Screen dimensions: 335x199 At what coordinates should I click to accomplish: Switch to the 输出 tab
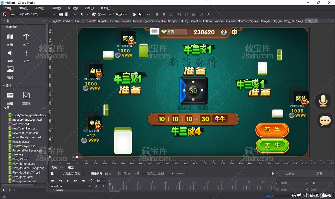[71, 167]
